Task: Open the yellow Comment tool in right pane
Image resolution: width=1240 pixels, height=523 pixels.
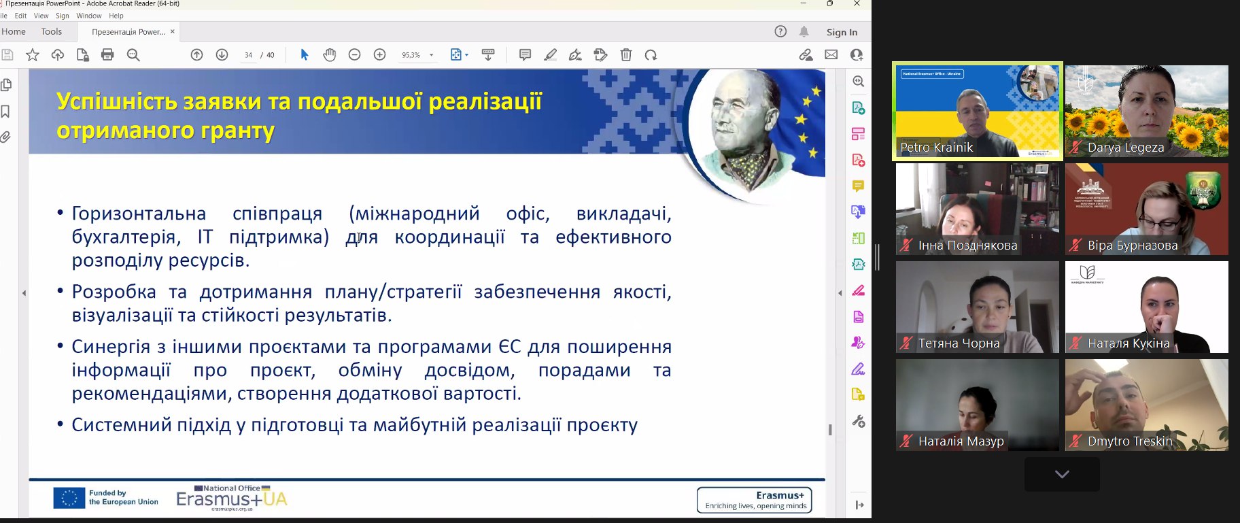Action: pyautogui.click(x=859, y=186)
